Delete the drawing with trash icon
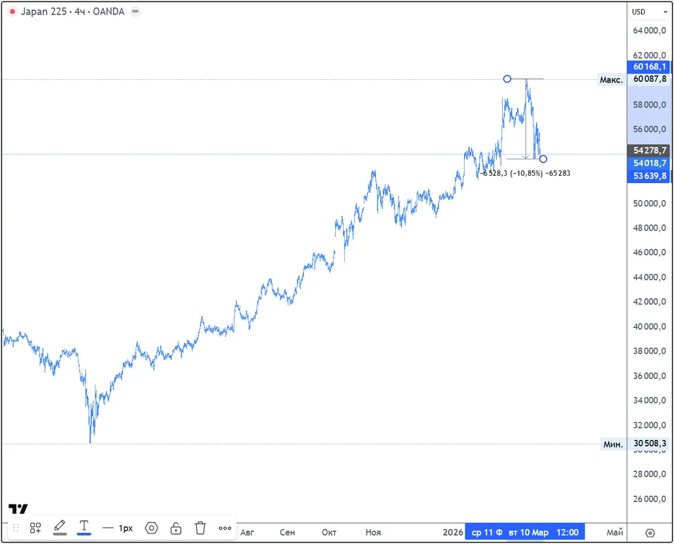 (x=201, y=528)
